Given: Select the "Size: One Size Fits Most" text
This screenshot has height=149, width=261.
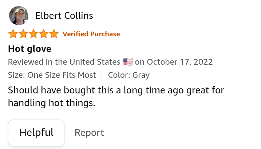Looking at the screenshot, I should (x=52, y=75).
